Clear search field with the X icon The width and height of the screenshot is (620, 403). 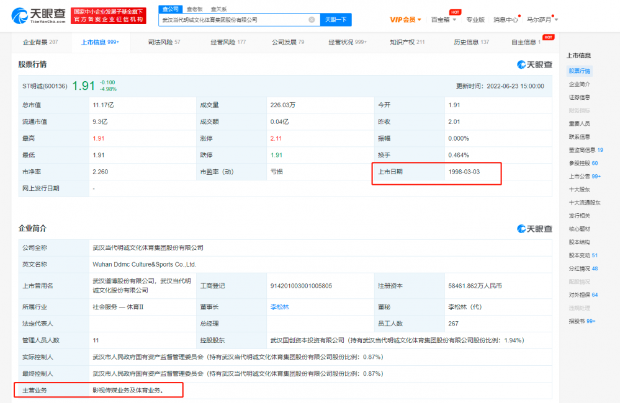click(x=312, y=20)
